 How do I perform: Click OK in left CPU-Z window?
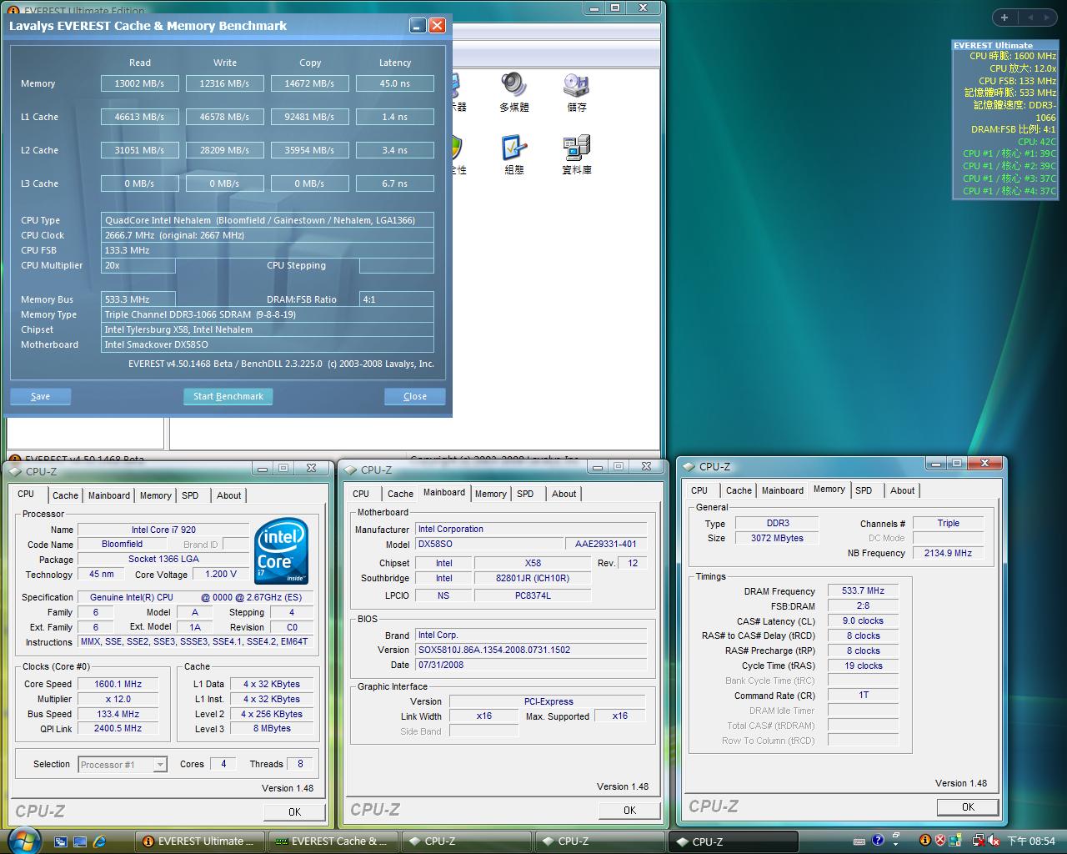click(x=294, y=811)
